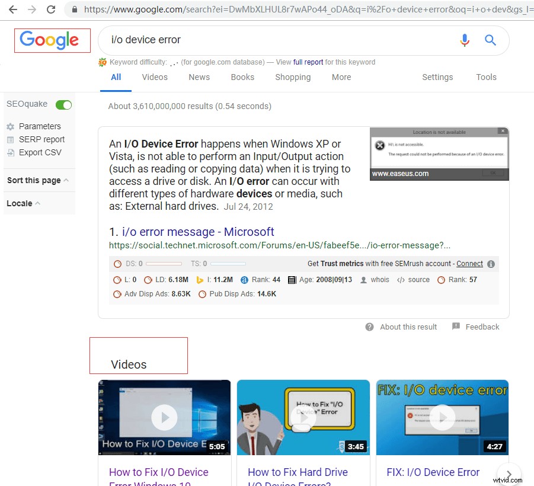Switch to the Videos search tab
Viewport: 534px width, 486px height.
154,77
